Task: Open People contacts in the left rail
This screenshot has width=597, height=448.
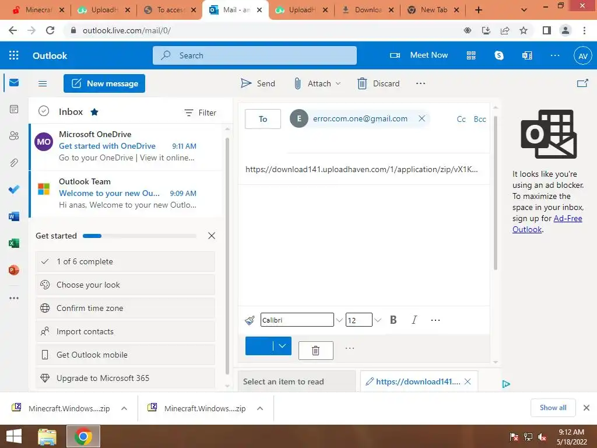Action: 14,136
